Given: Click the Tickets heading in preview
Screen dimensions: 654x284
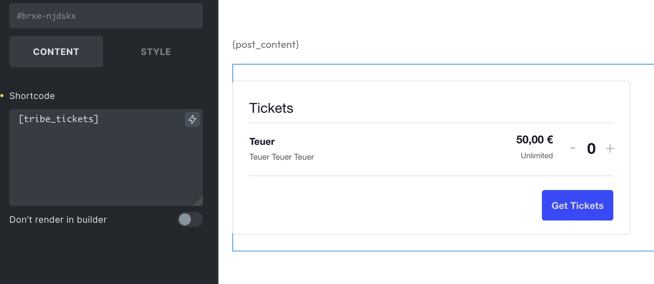Looking at the screenshot, I should point(271,108).
